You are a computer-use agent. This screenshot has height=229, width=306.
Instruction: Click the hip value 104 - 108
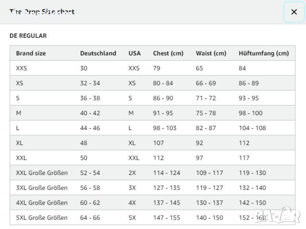[x=252, y=128]
